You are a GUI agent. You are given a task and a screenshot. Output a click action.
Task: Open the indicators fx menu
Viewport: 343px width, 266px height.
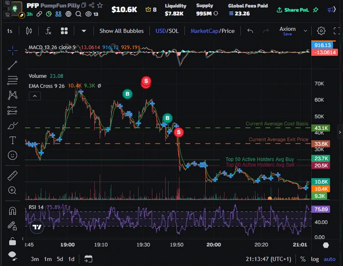[x=48, y=31]
